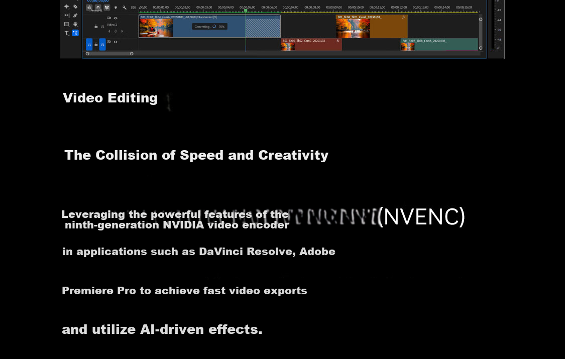
Task: Add a marker with the marker icon
Action: 116,8
